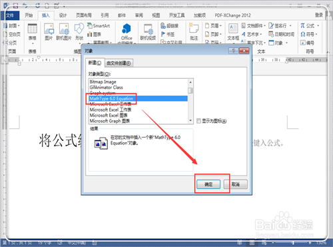Click the Redo icon in quick access toolbar
The height and width of the screenshot is (247, 333).
(37, 5)
